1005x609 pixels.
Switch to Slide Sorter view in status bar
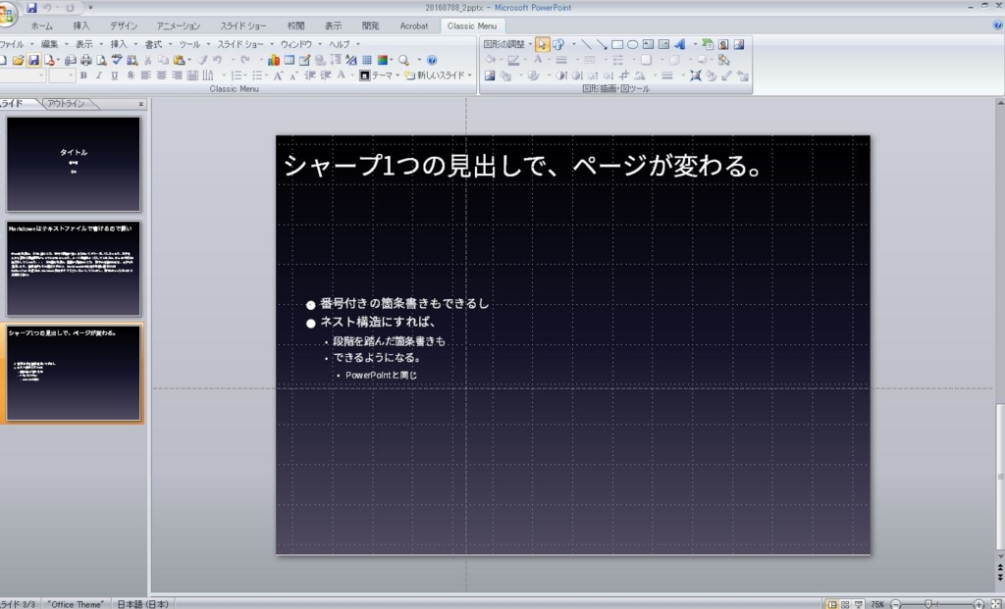tap(845, 604)
